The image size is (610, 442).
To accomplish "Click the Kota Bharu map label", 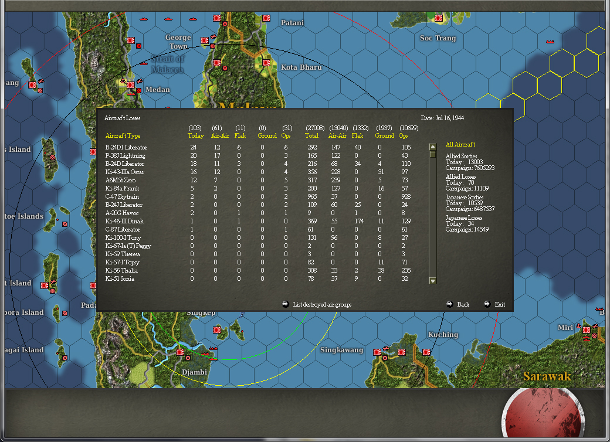I will click(301, 67).
